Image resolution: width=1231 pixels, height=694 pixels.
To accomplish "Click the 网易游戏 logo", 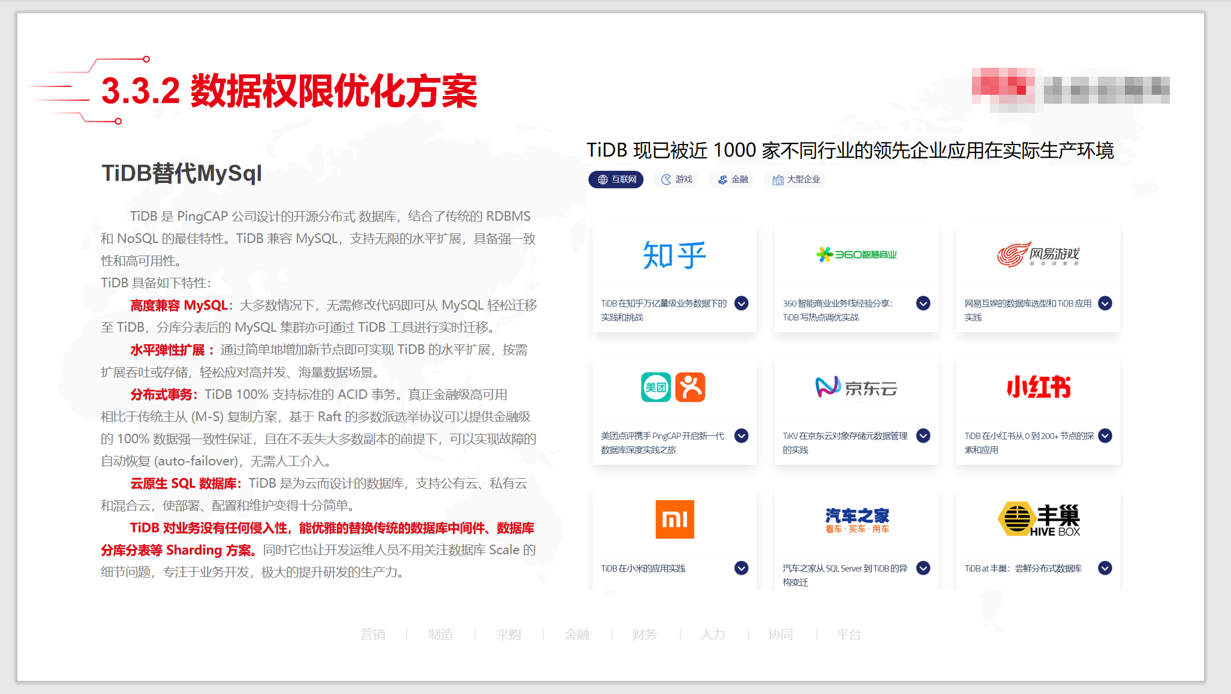I will click(x=1038, y=254).
